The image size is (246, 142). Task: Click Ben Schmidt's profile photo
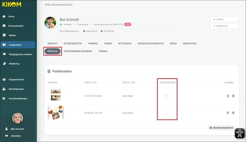50,23
